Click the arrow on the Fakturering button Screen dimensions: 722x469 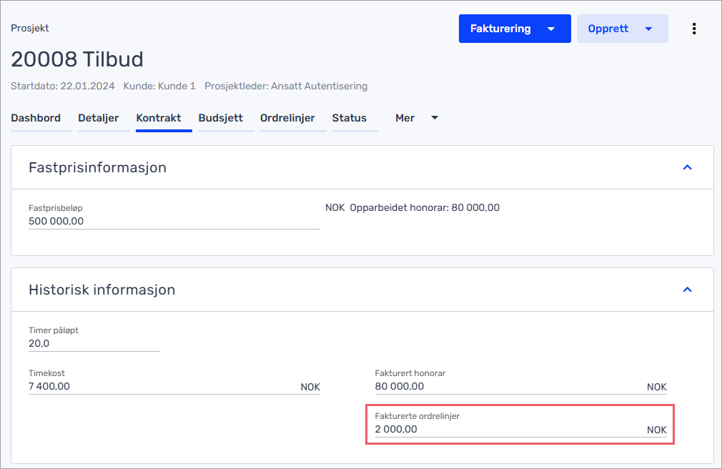[550, 29]
